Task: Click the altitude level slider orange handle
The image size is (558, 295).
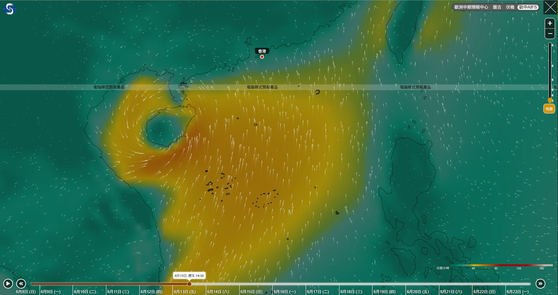Action: point(550,100)
